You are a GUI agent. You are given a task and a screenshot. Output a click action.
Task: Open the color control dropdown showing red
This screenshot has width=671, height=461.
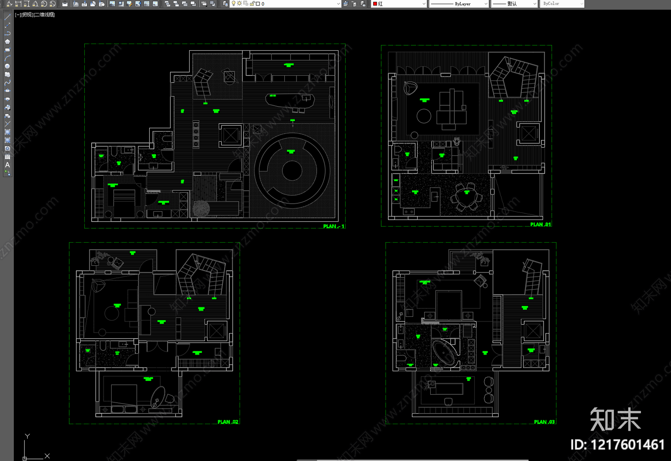[399, 4]
